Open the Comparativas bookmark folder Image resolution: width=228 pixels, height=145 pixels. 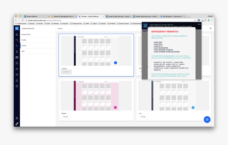pos(76,24)
